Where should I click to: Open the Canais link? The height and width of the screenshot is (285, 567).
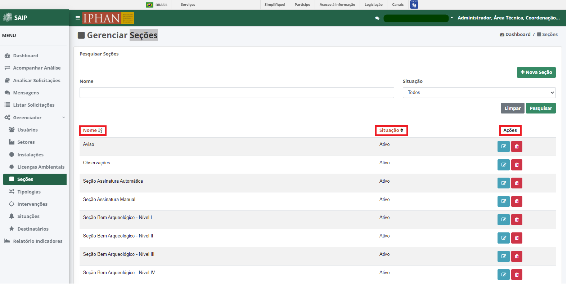point(398,5)
